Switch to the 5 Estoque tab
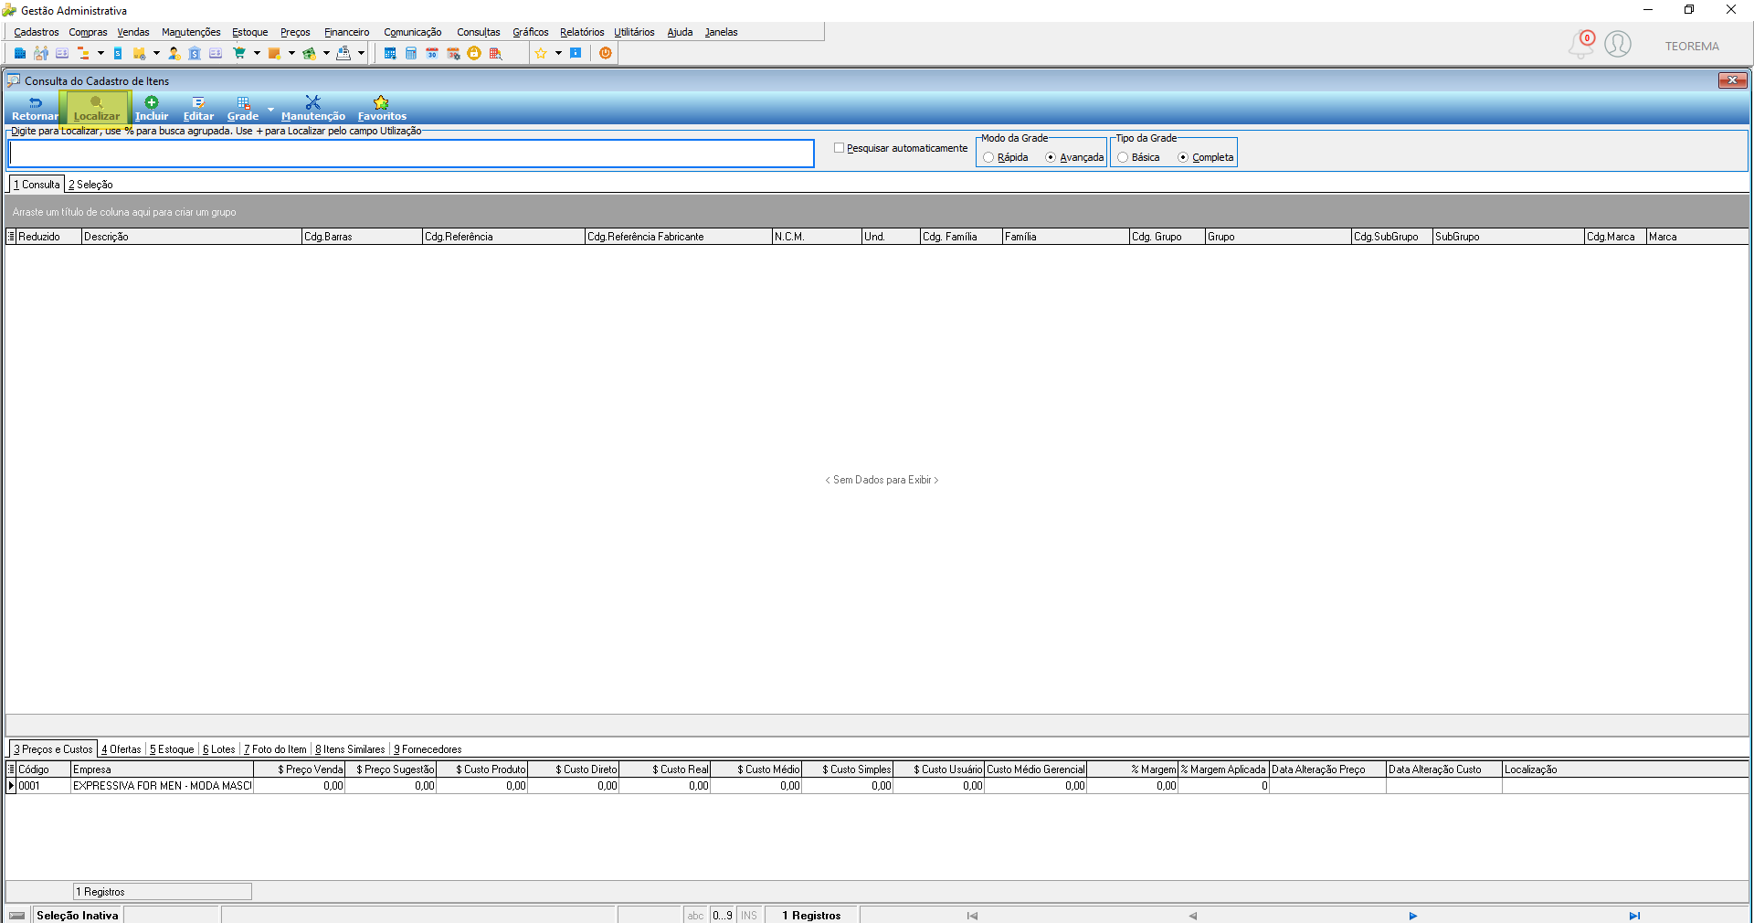This screenshot has width=1754, height=923. tap(172, 749)
